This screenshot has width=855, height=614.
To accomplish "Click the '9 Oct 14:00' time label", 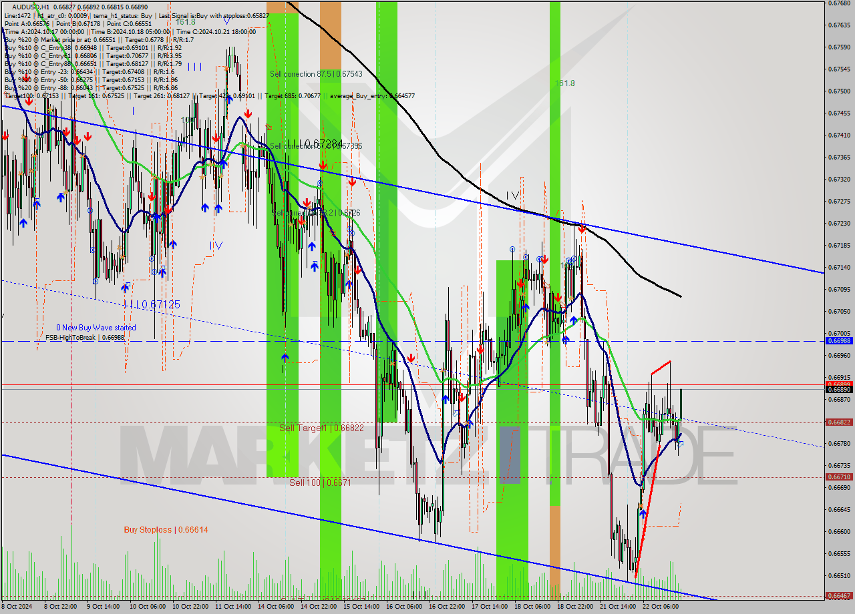I will point(105,607).
